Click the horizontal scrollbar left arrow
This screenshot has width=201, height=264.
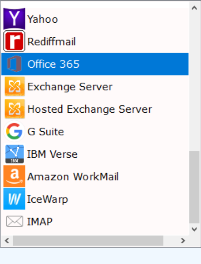pos(7,240)
